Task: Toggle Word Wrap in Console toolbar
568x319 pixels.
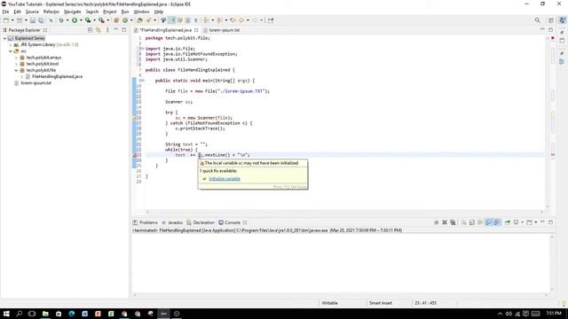Action: coord(480,222)
